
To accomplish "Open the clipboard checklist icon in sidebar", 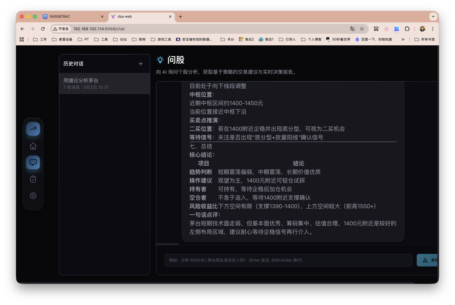I will tap(33, 179).
